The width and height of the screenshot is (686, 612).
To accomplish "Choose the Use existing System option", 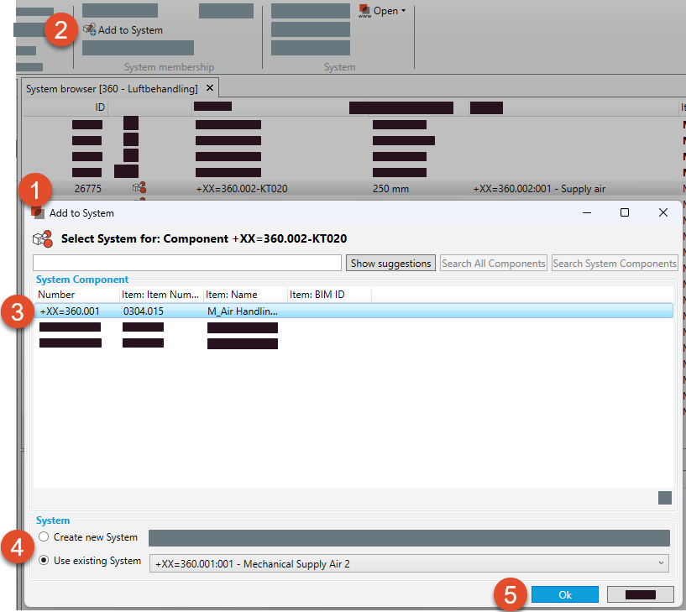I will click(44, 562).
